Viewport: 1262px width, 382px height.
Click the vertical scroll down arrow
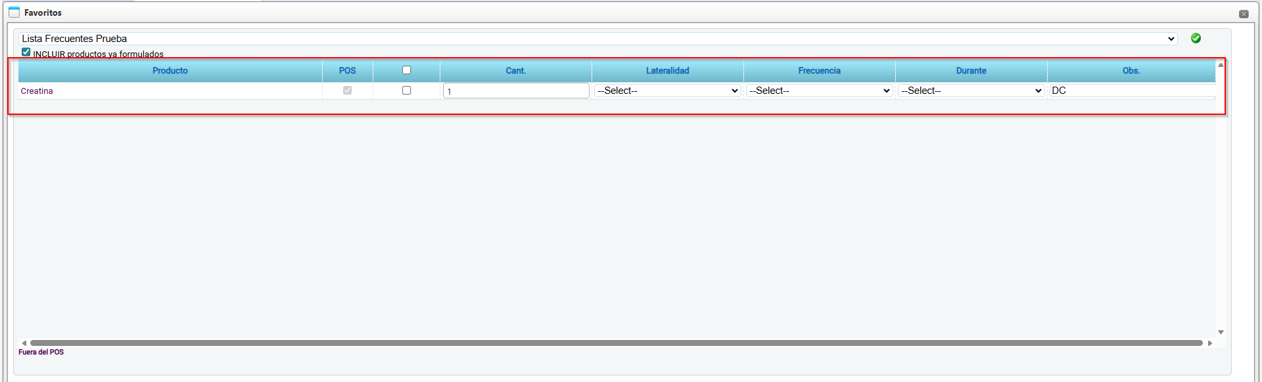coord(1221,332)
